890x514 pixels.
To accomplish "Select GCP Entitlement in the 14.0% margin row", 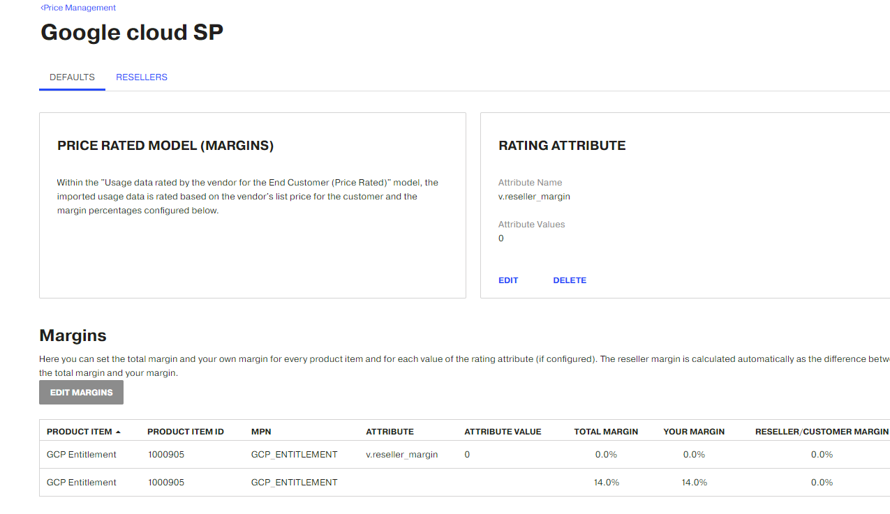I will coord(82,483).
